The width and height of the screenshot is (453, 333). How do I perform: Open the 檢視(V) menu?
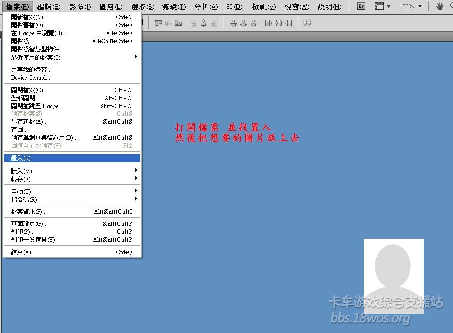264,6
